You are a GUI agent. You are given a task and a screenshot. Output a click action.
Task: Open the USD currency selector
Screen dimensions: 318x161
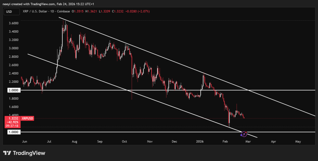click(10, 12)
